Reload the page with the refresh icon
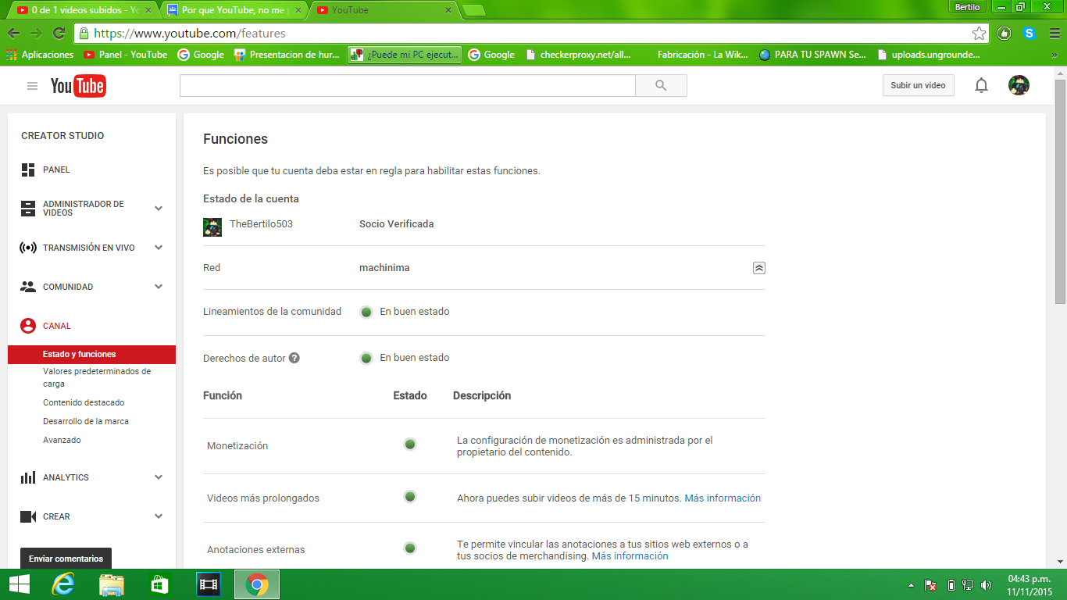This screenshot has width=1067, height=600. point(59,34)
